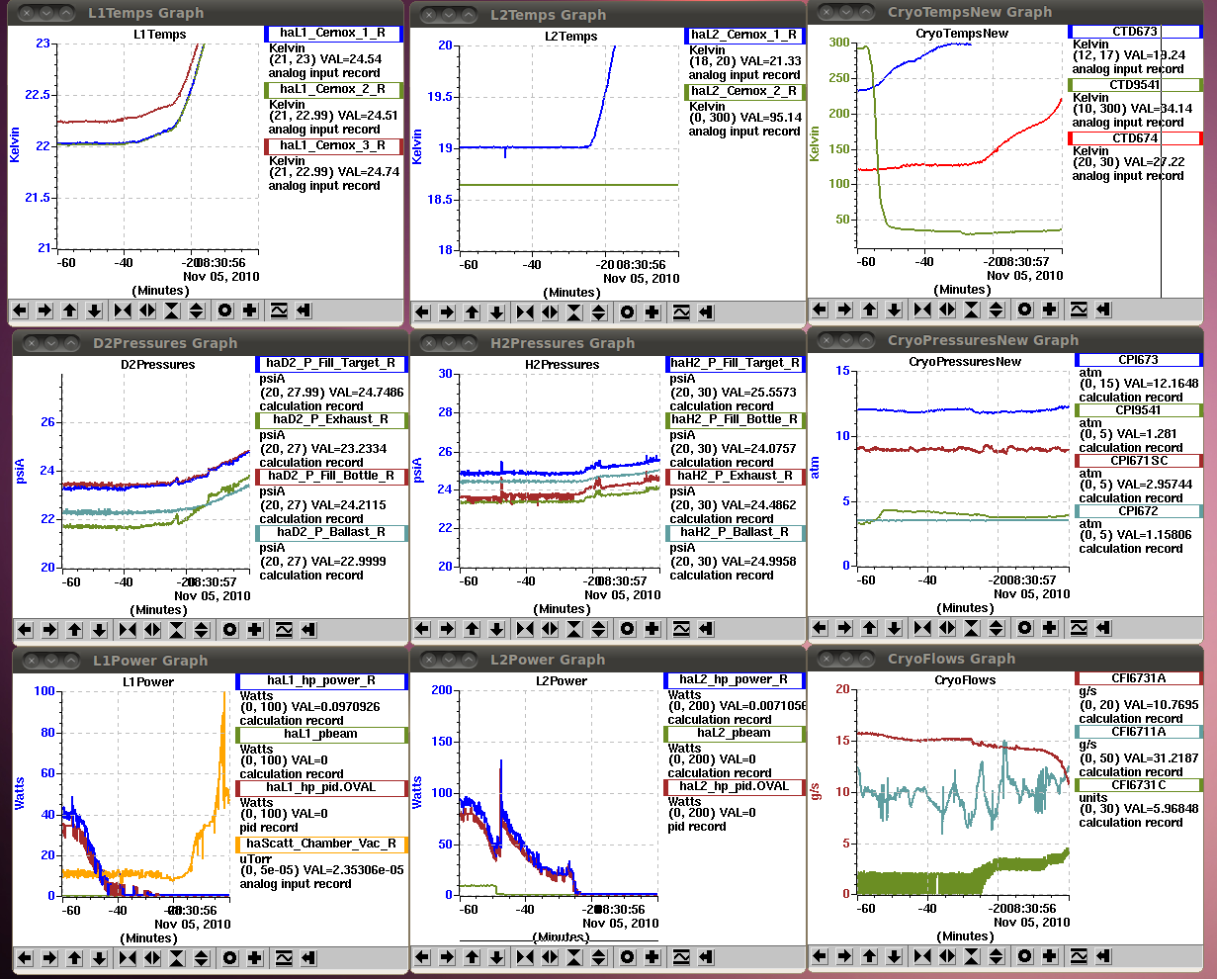Click the pan-right arrow in L2Temps Graph toolbar

click(448, 312)
